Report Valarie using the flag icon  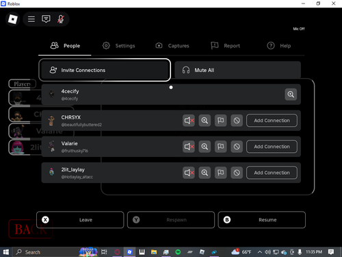pos(221,147)
